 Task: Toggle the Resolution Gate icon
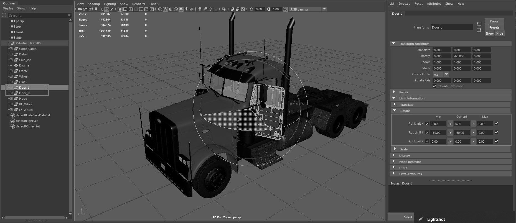click(x=130, y=9)
